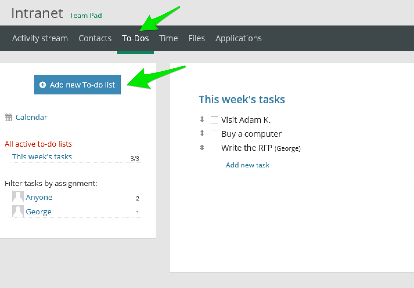Click the Add new task link
Image resolution: width=414 pixels, height=288 pixels.
click(x=248, y=165)
